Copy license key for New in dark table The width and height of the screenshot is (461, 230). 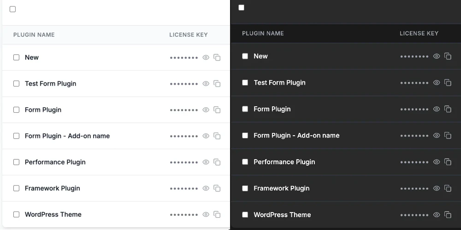[x=448, y=56]
